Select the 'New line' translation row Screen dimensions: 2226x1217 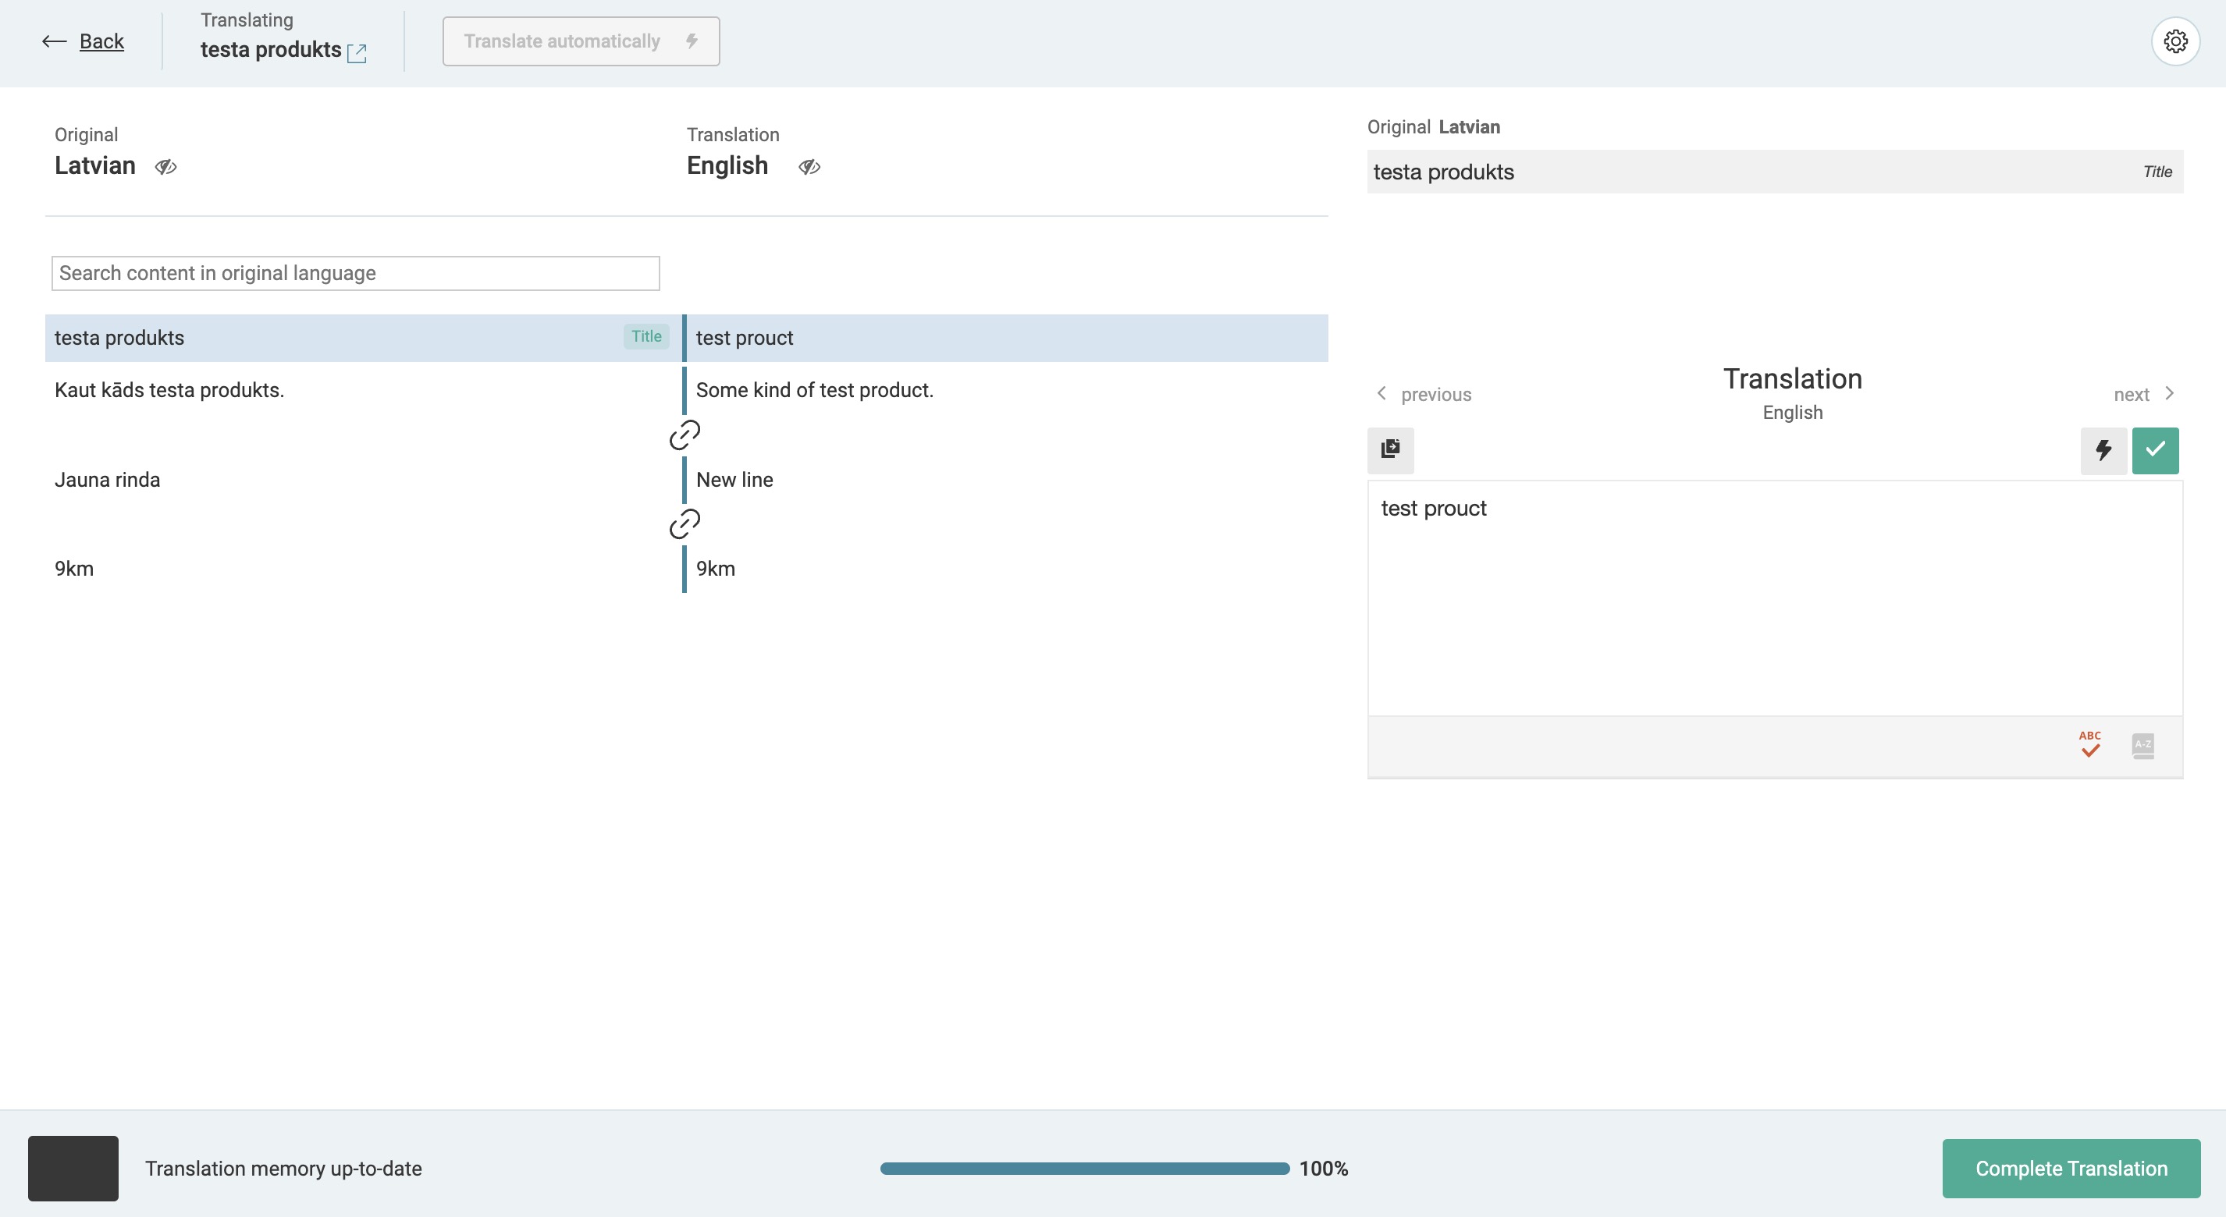coord(734,481)
